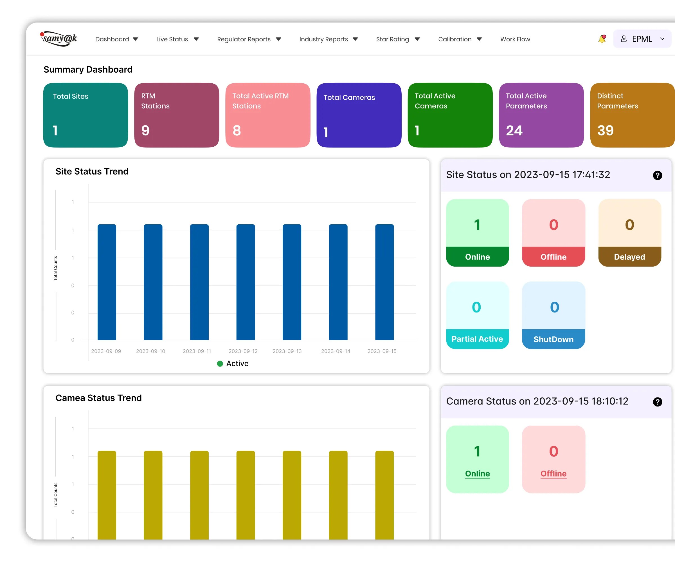Open the Work Flow menu item
The width and height of the screenshot is (675, 563).
click(515, 39)
